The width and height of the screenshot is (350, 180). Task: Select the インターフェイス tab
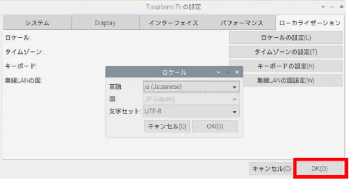pos(174,23)
